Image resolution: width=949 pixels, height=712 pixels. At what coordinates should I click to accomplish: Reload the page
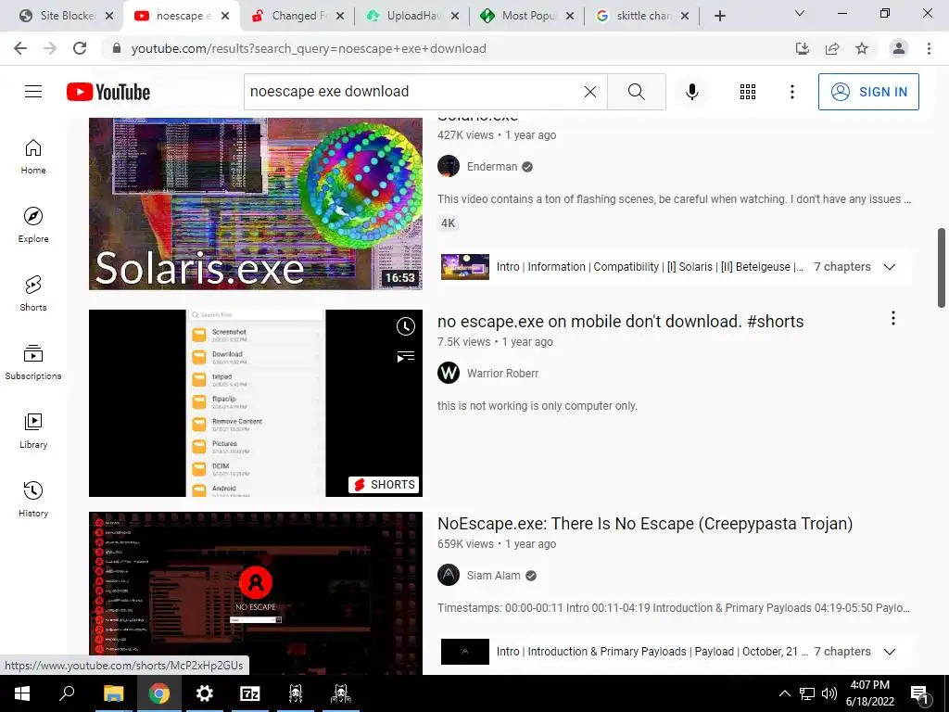pos(80,48)
